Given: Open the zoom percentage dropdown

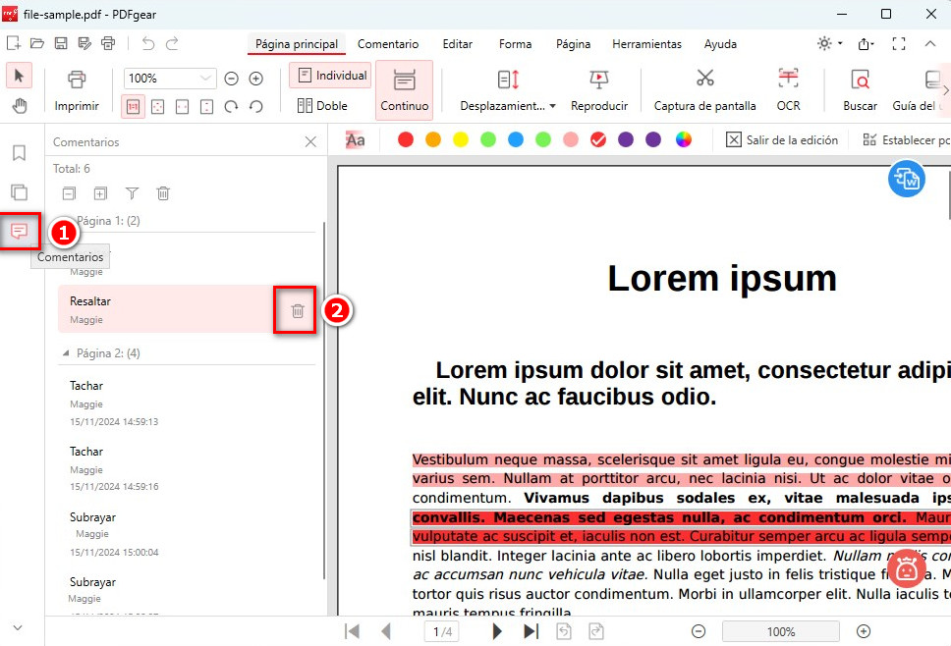Looking at the screenshot, I should point(204,78).
